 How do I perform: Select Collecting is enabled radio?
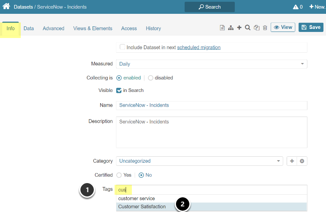click(119, 78)
